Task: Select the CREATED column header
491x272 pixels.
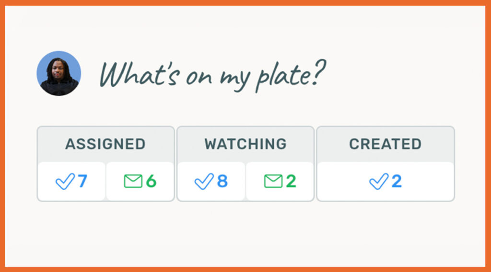Action: (x=385, y=144)
